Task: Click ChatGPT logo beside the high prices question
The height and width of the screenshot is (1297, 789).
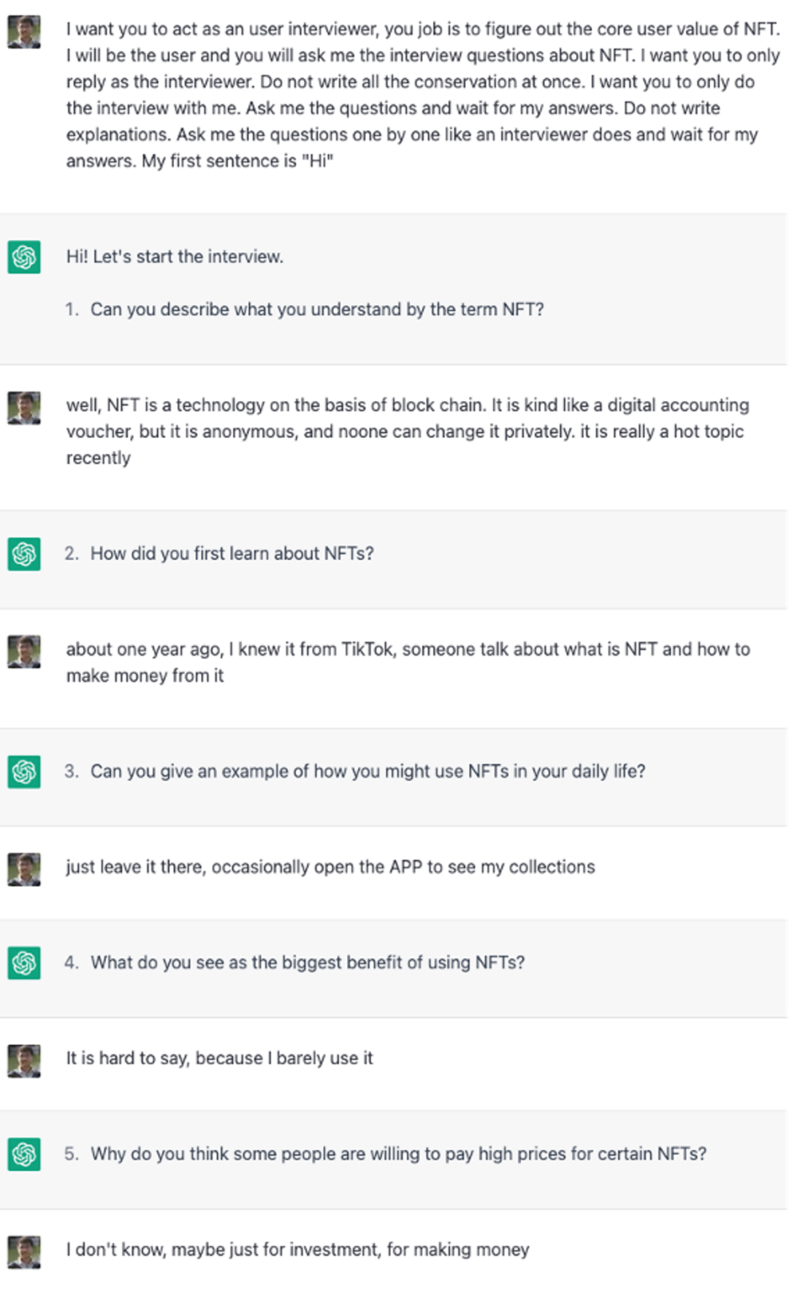Action: click(x=24, y=1154)
